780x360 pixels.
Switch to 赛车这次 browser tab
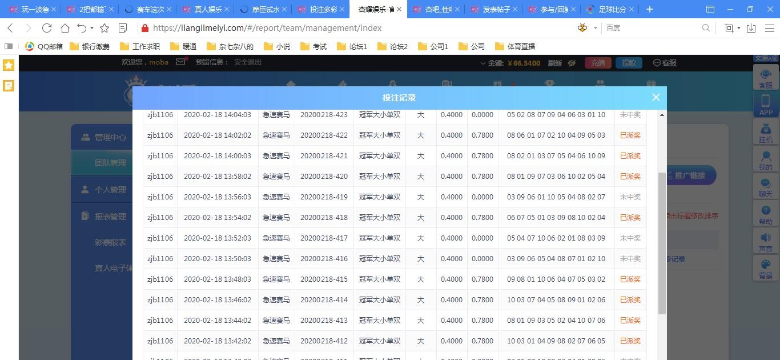[x=147, y=9]
